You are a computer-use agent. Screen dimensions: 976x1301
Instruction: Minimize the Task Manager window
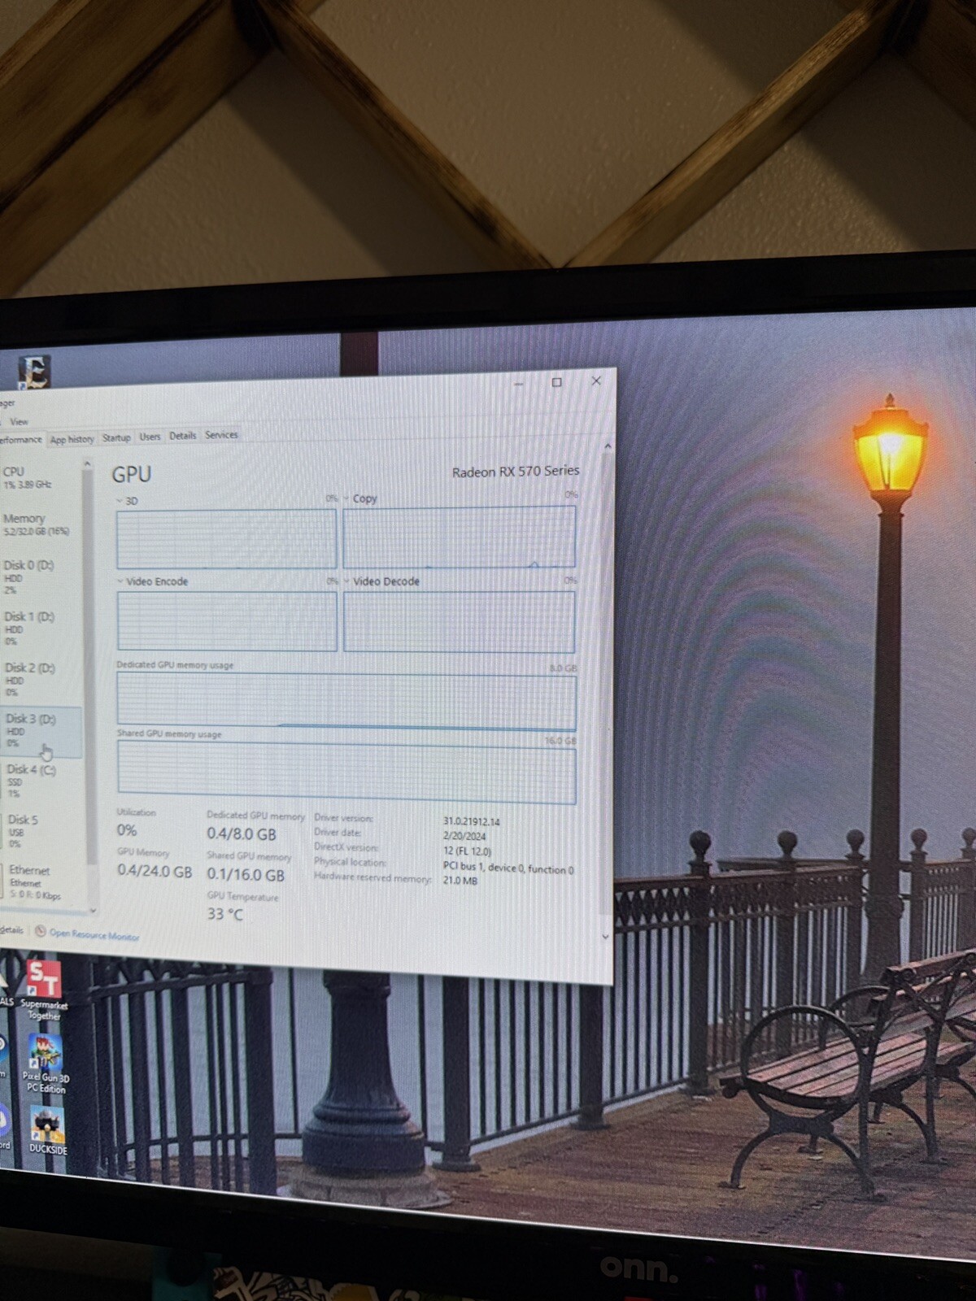519,383
